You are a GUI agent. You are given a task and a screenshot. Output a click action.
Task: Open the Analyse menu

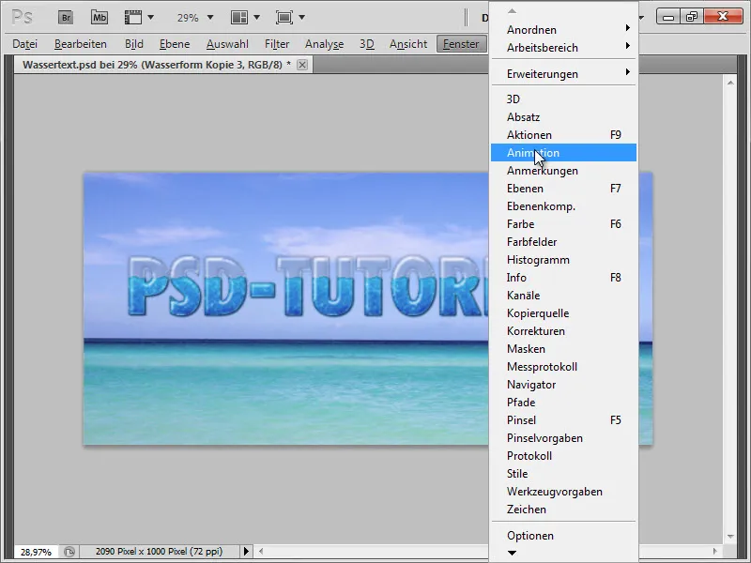tap(324, 44)
